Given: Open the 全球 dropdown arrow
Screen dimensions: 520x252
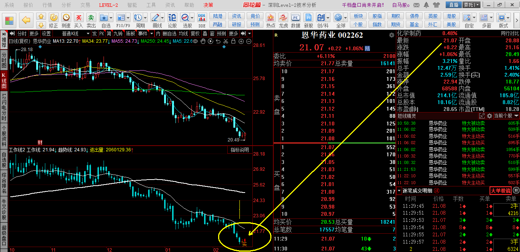Looking at the screenshot, I should pyautogui.click(x=345, y=18).
